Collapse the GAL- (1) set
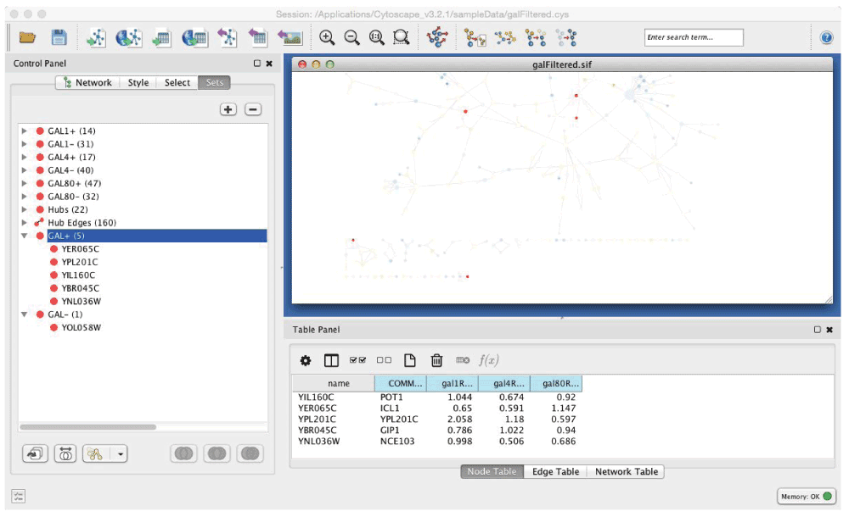Viewport: 849px width, 517px height. point(25,314)
